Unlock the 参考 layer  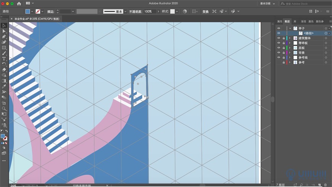pos(284,62)
